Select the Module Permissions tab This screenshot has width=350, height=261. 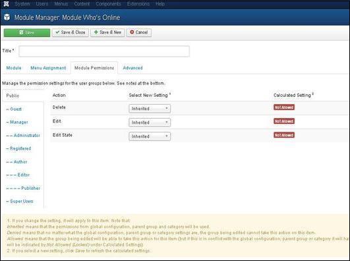pyautogui.click(x=94, y=68)
